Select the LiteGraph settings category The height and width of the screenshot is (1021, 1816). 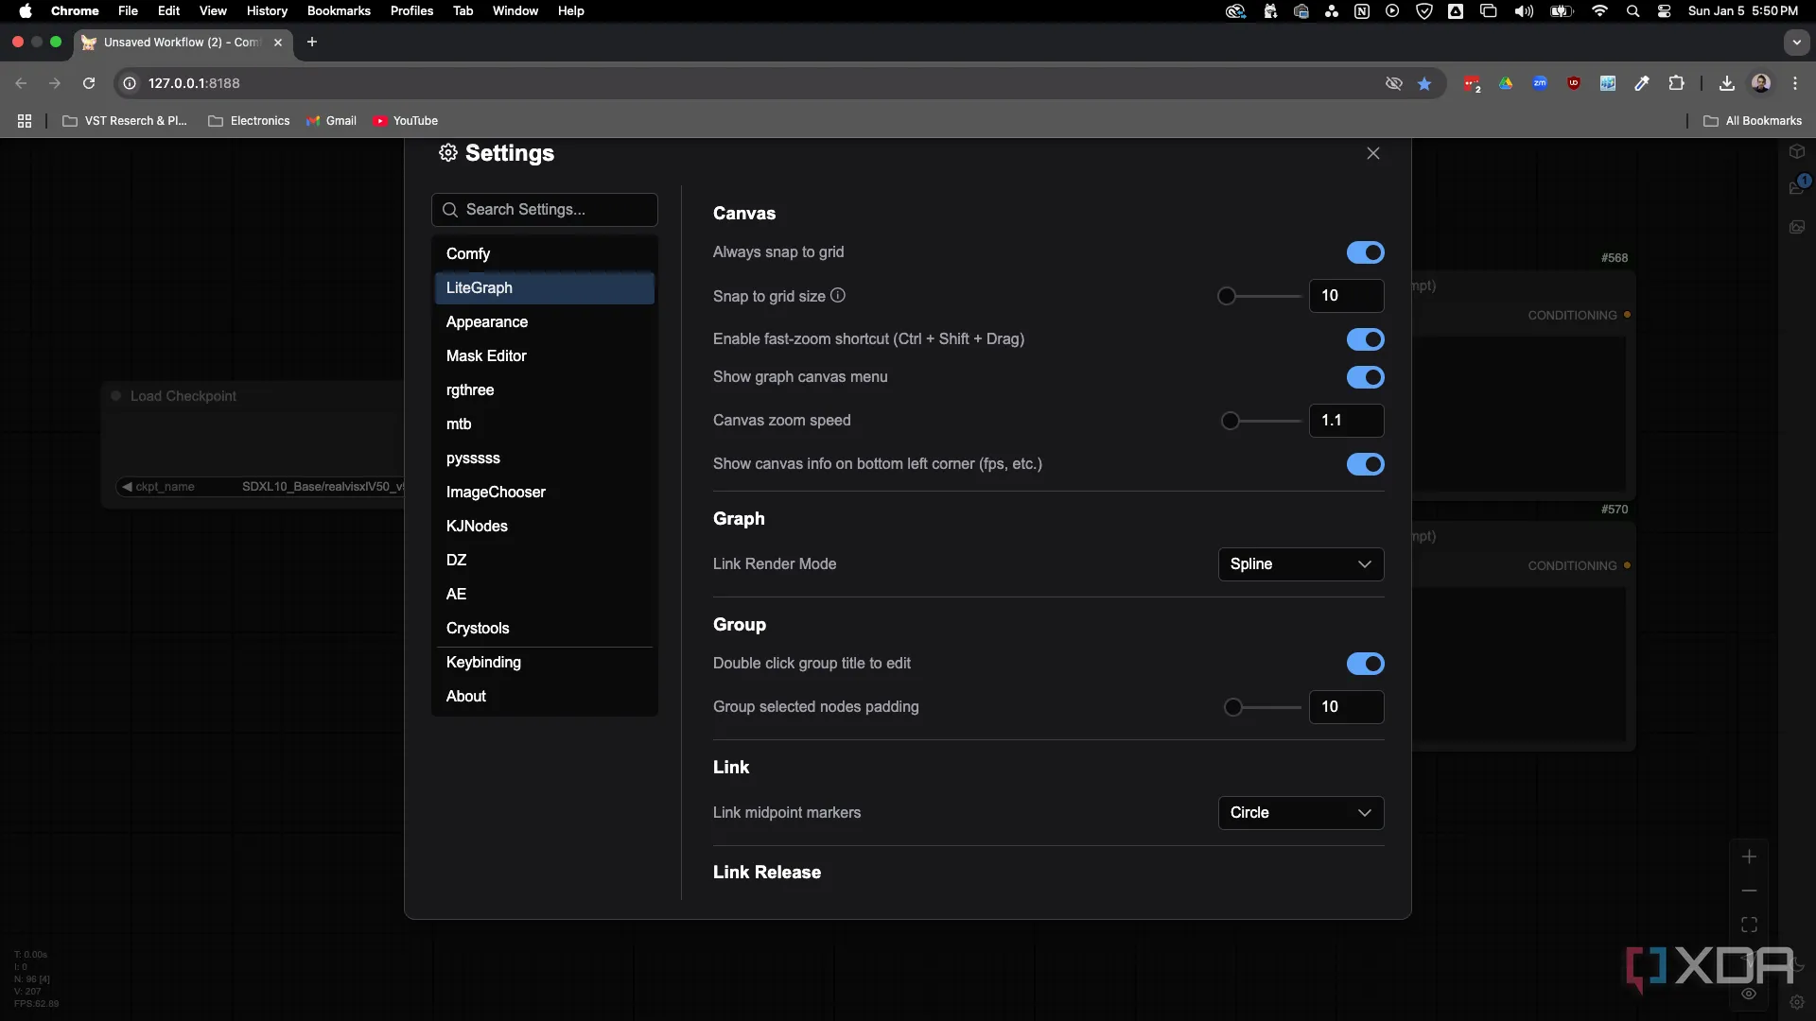pos(545,287)
